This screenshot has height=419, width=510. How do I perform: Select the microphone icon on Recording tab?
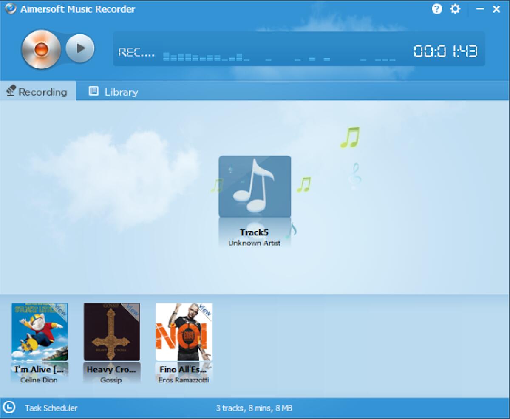pos(11,91)
